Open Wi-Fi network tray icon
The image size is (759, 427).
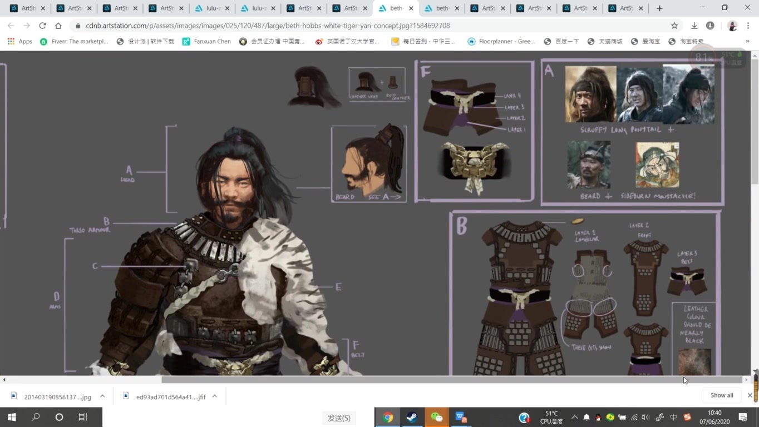634,417
